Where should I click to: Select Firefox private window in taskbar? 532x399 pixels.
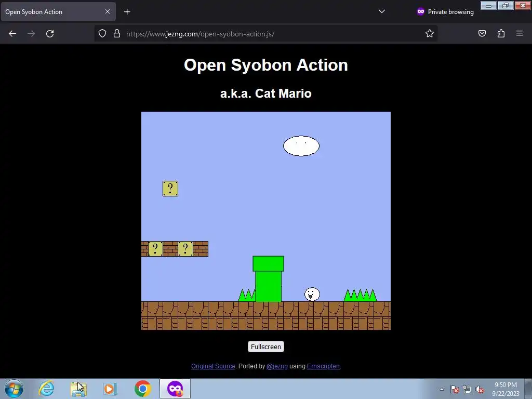(x=175, y=389)
